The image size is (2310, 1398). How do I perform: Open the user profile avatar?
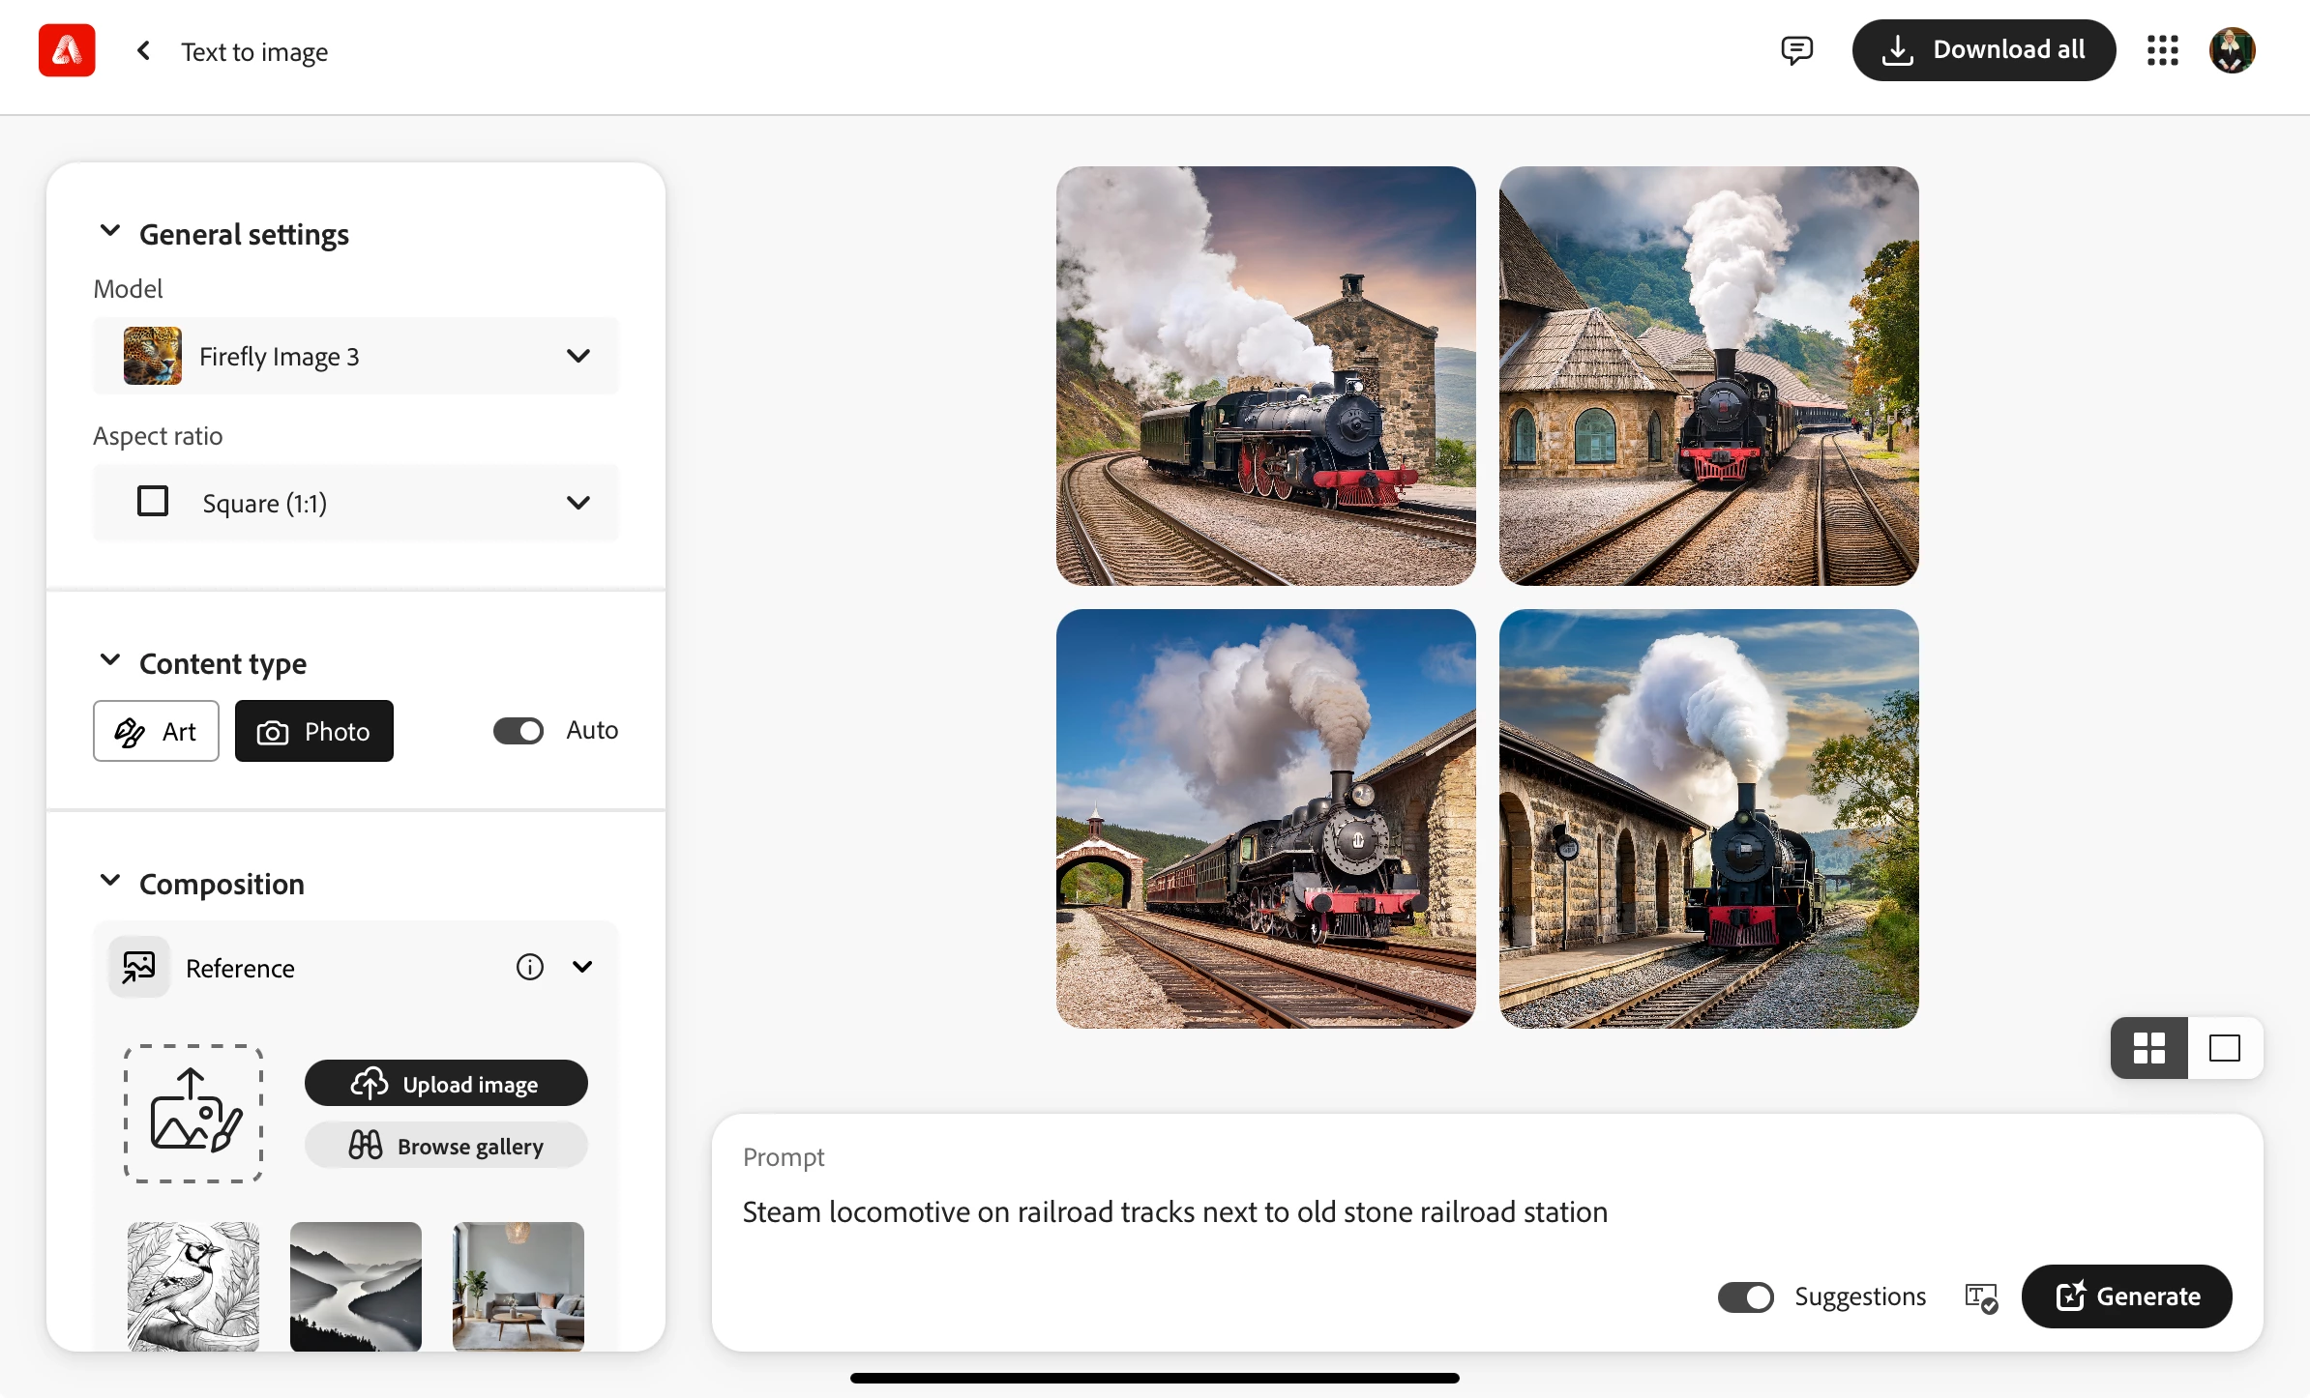pyautogui.click(x=2232, y=50)
